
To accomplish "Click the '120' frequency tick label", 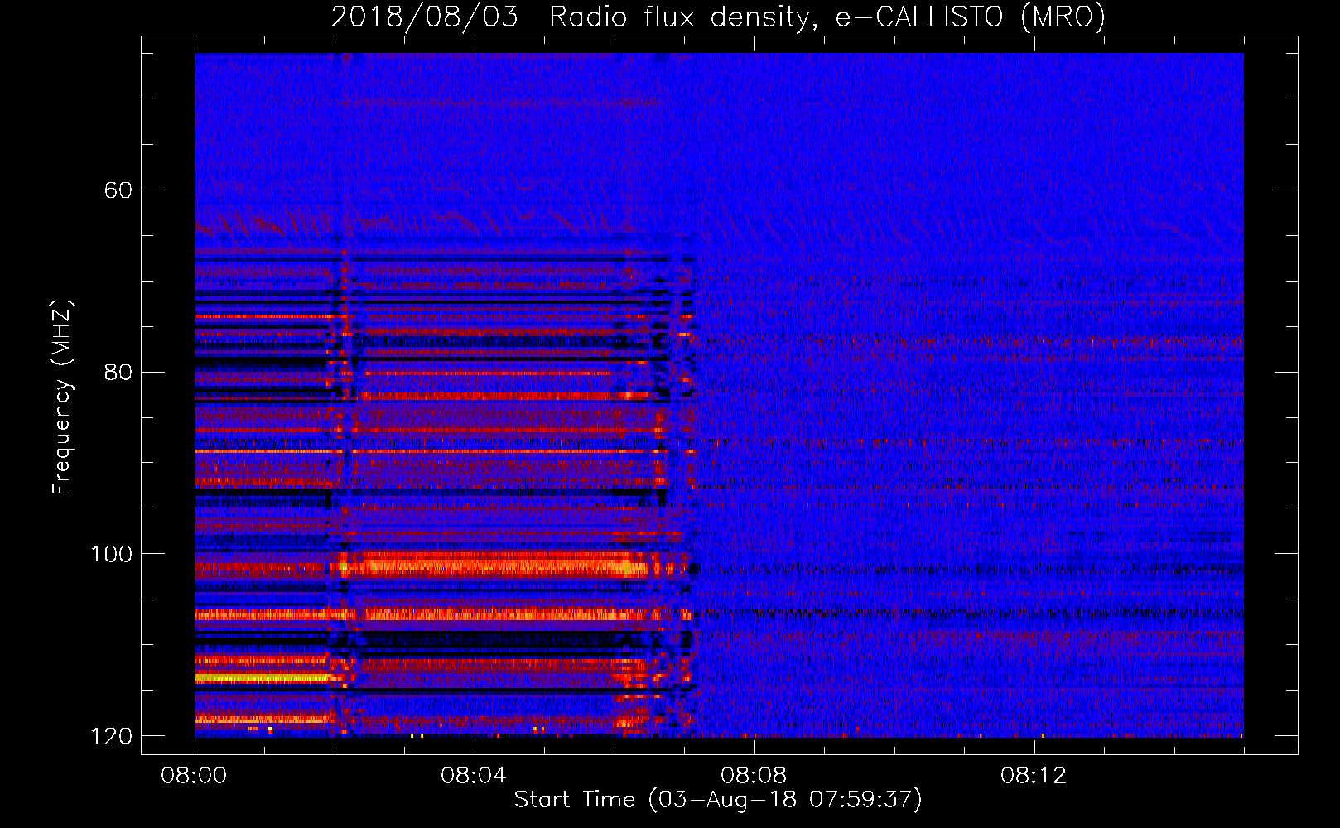I will [111, 736].
